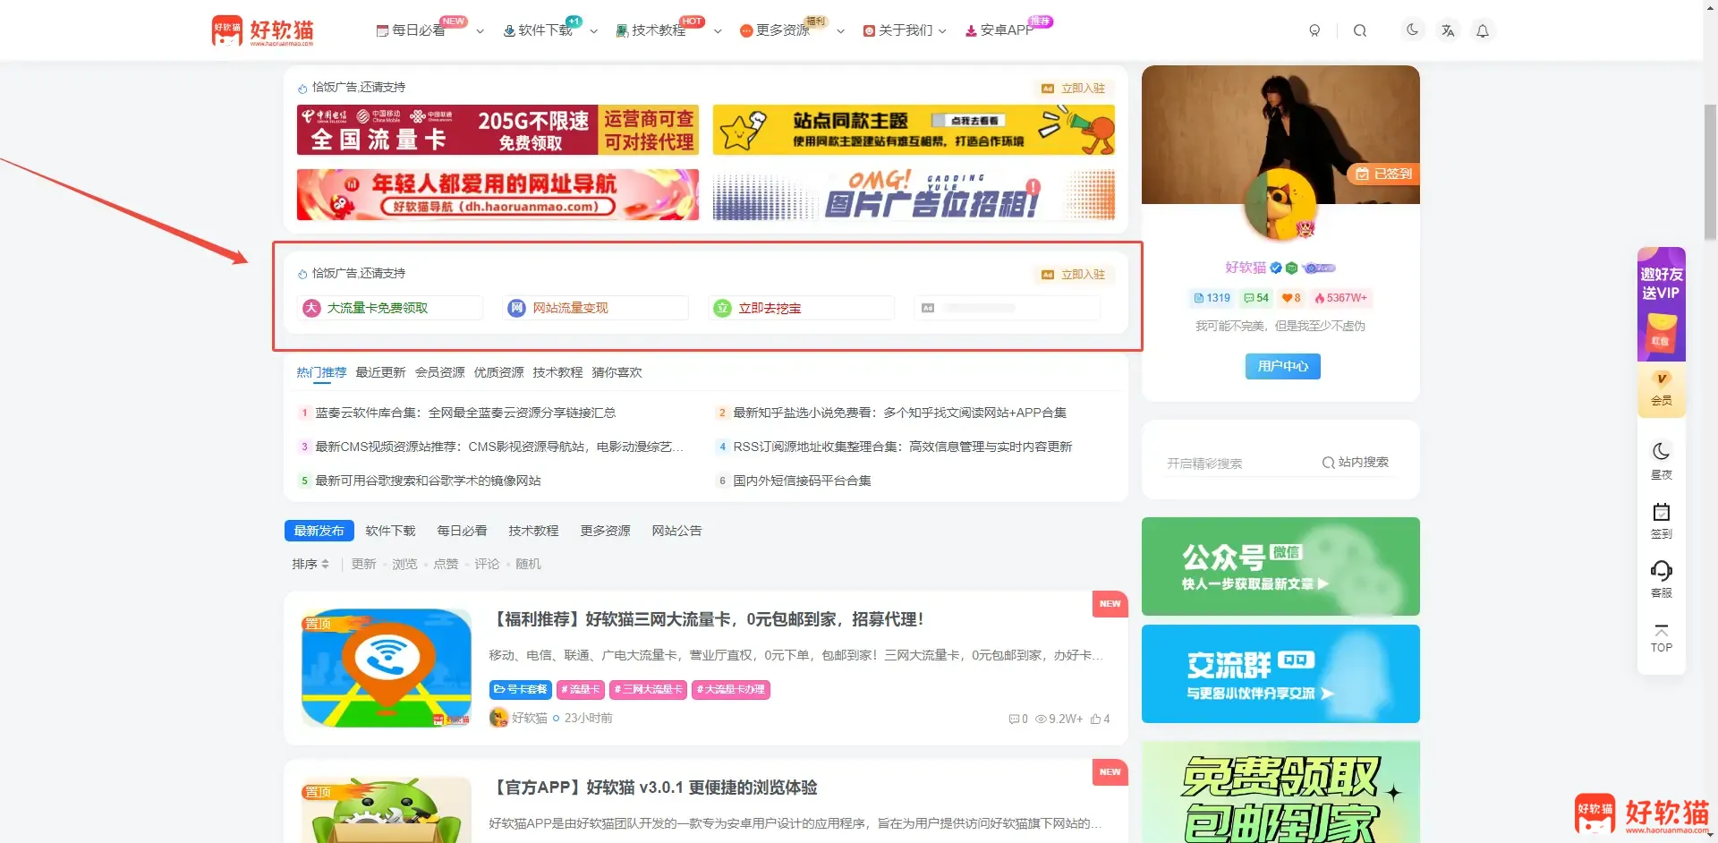Click the empty Ad placeholder slot
Screen dimensions: 1718x843
pos(1007,308)
